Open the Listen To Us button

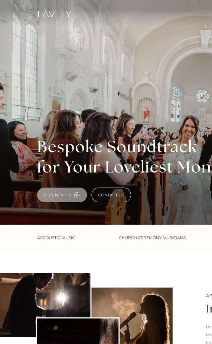(x=62, y=195)
